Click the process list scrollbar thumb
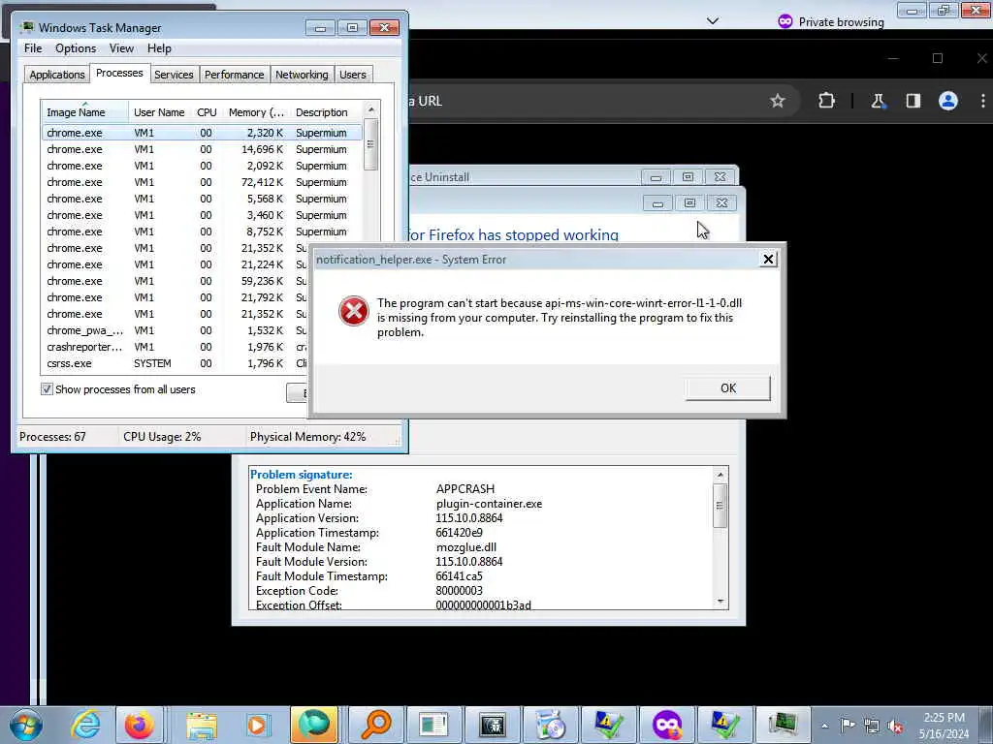Screen dimensions: 993x744 point(371,145)
